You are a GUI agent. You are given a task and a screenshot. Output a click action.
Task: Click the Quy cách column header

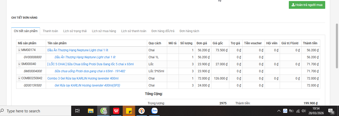point(157,43)
